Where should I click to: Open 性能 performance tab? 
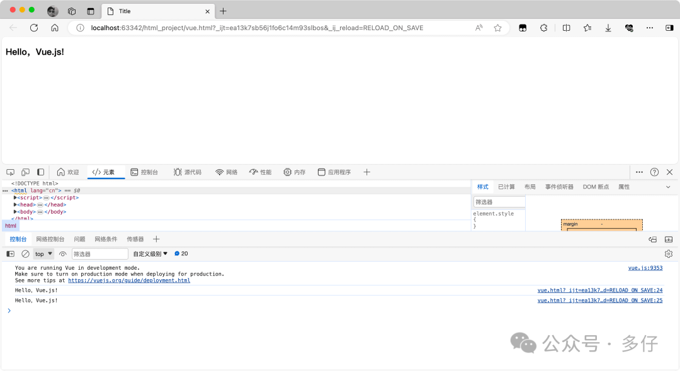coord(260,172)
